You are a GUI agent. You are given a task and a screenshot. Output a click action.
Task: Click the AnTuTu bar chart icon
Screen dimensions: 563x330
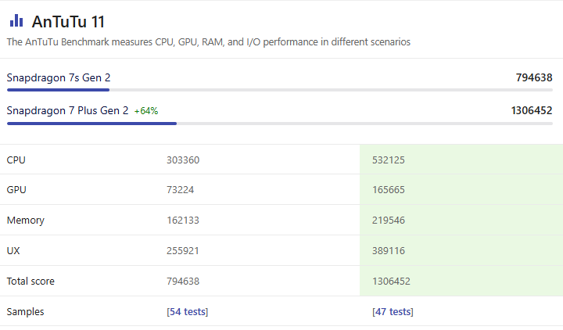click(x=16, y=21)
